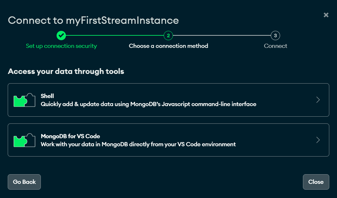Click the Shell description about the command-line interface

coord(148,104)
